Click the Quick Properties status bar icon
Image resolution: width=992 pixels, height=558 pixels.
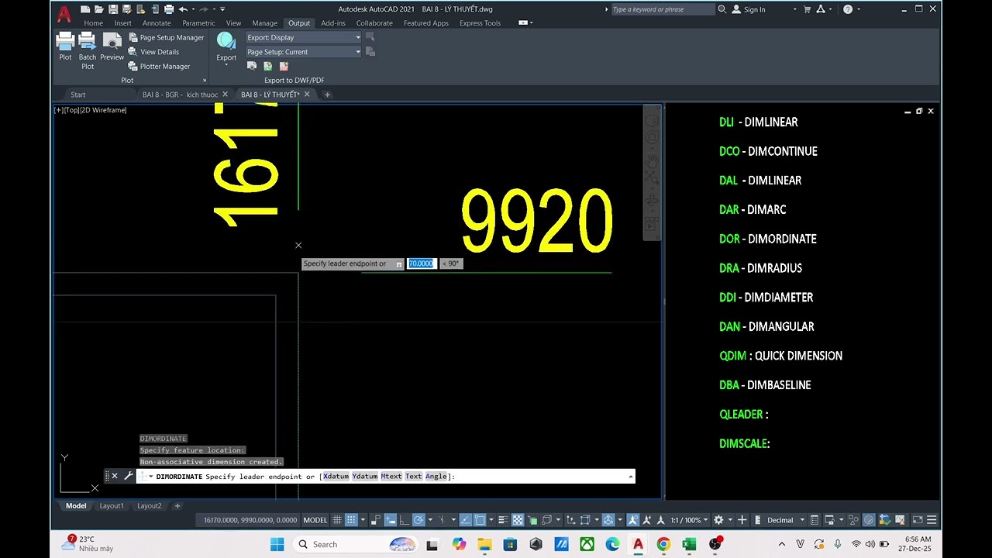click(x=815, y=520)
